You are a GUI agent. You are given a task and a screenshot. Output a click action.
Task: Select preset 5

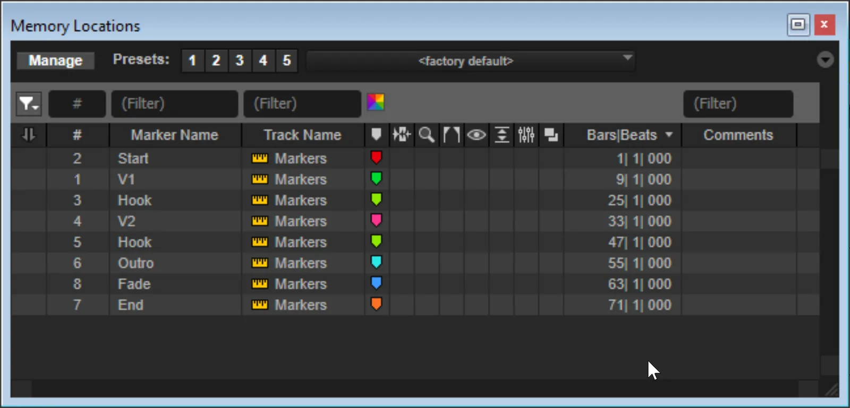(287, 60)
